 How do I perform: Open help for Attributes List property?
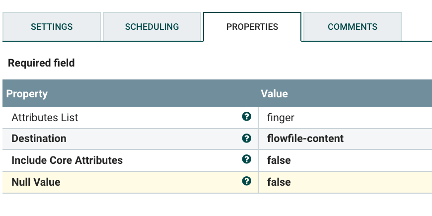click(246, 117)
